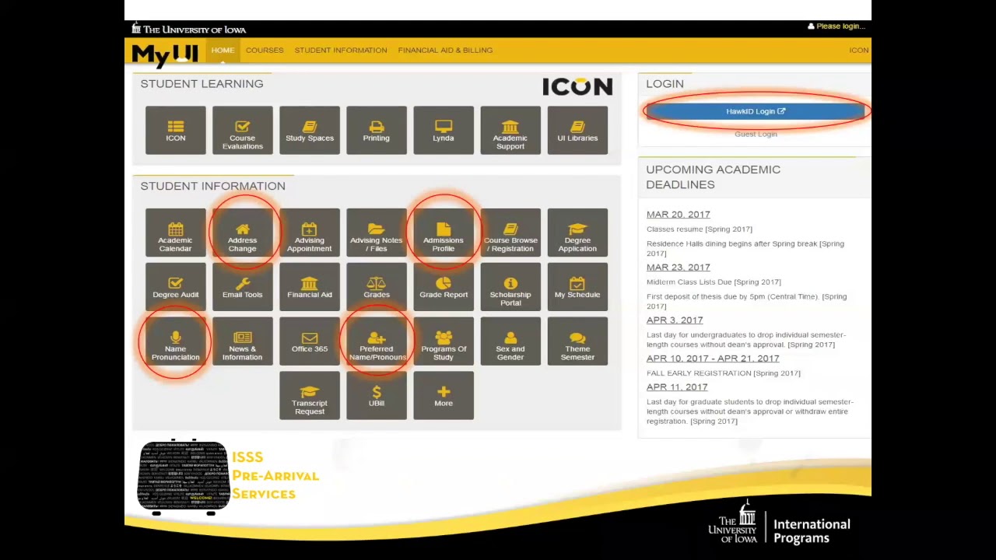Open Course Evaluations tile
This screenshot has width=996, height=560.
coord(243,131)
